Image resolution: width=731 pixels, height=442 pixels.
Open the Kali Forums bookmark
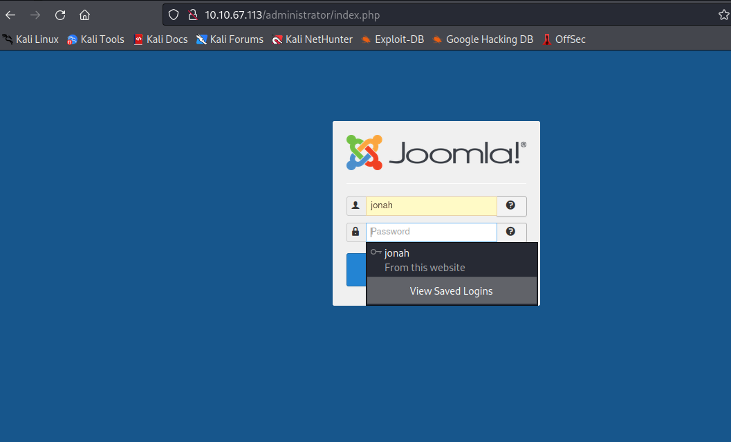[x=230, y=39]
